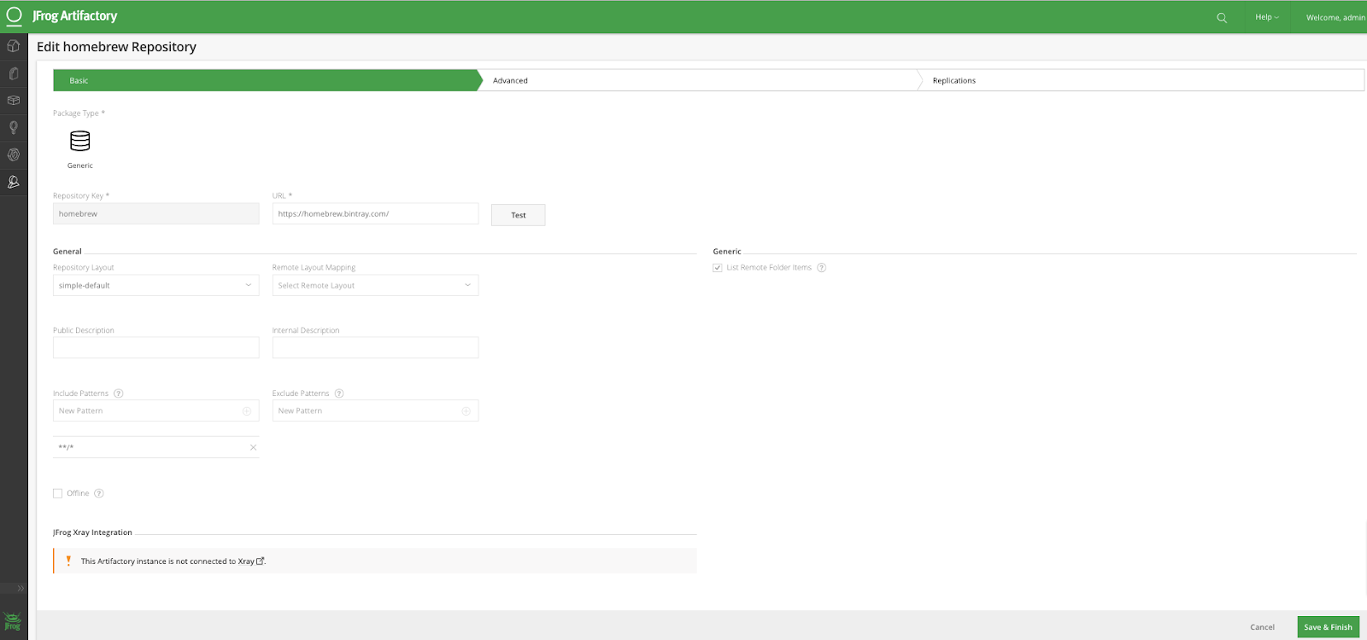Go to the Replications tab
1367x640 pixels.
click(954, 81)
